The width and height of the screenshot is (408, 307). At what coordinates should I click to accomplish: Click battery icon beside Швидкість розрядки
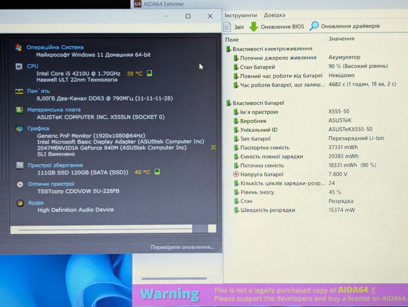(236, 210)
